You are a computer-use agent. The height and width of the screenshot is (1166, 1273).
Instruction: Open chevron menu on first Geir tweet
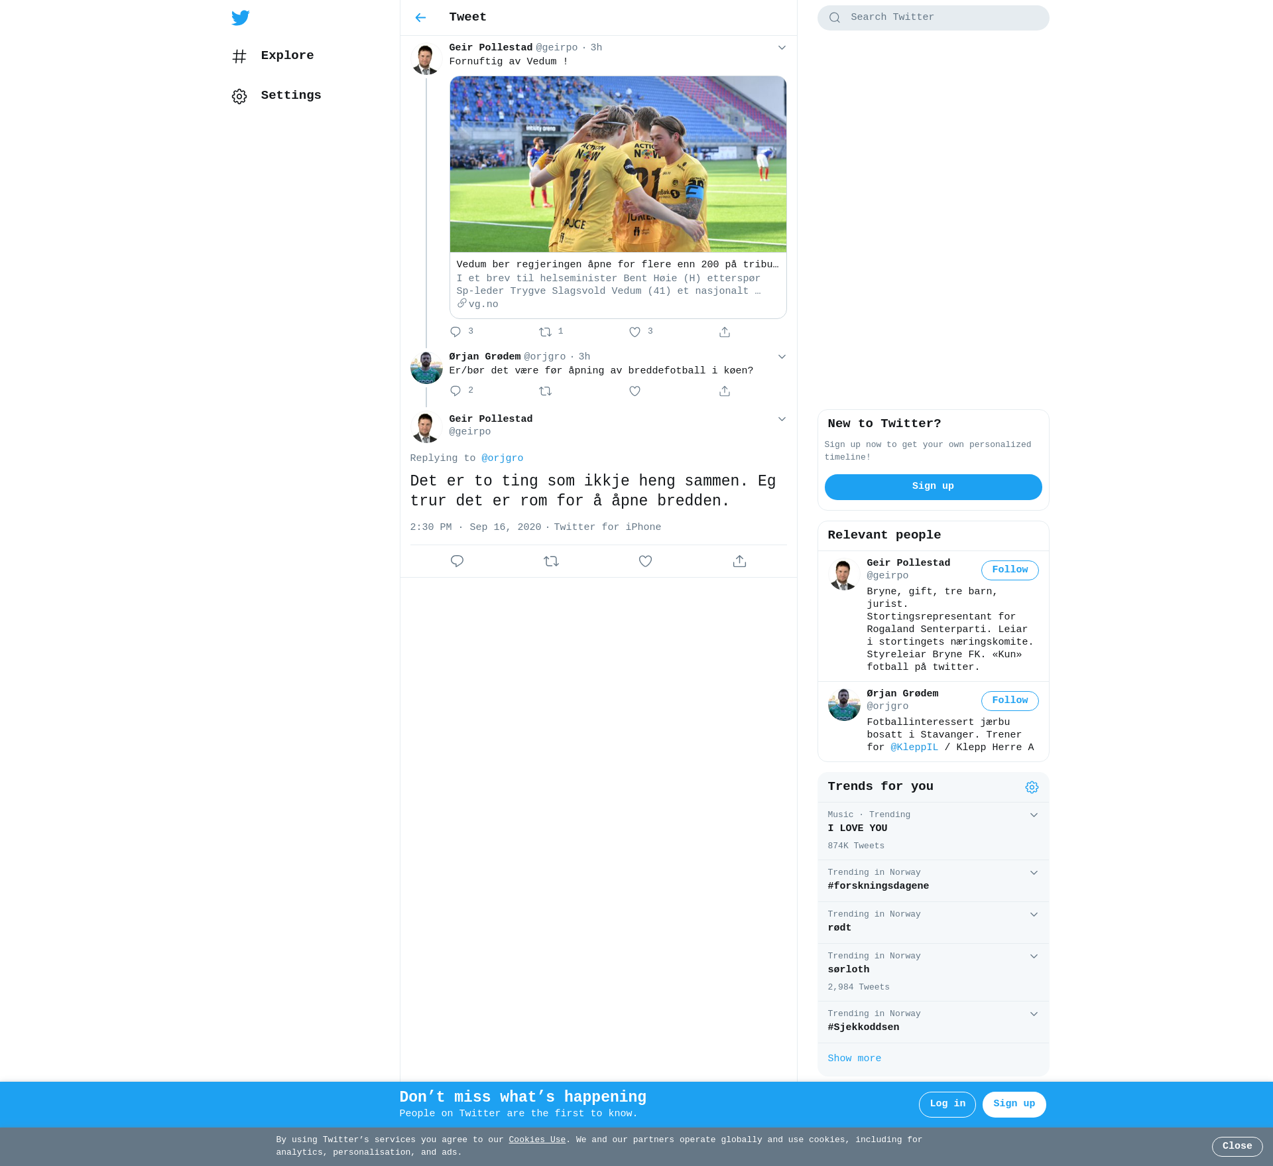782,48
